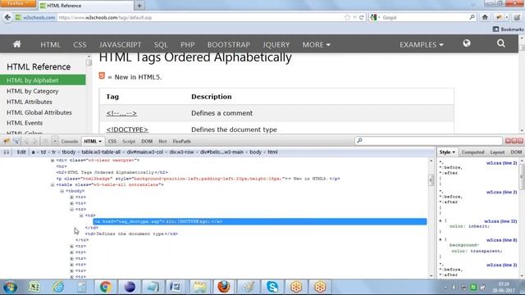Image resolution: width=525 pixels, height=295 pixels.
Task: Collapse the tbody node in HTML tree
Action: [x=62, y=191]
